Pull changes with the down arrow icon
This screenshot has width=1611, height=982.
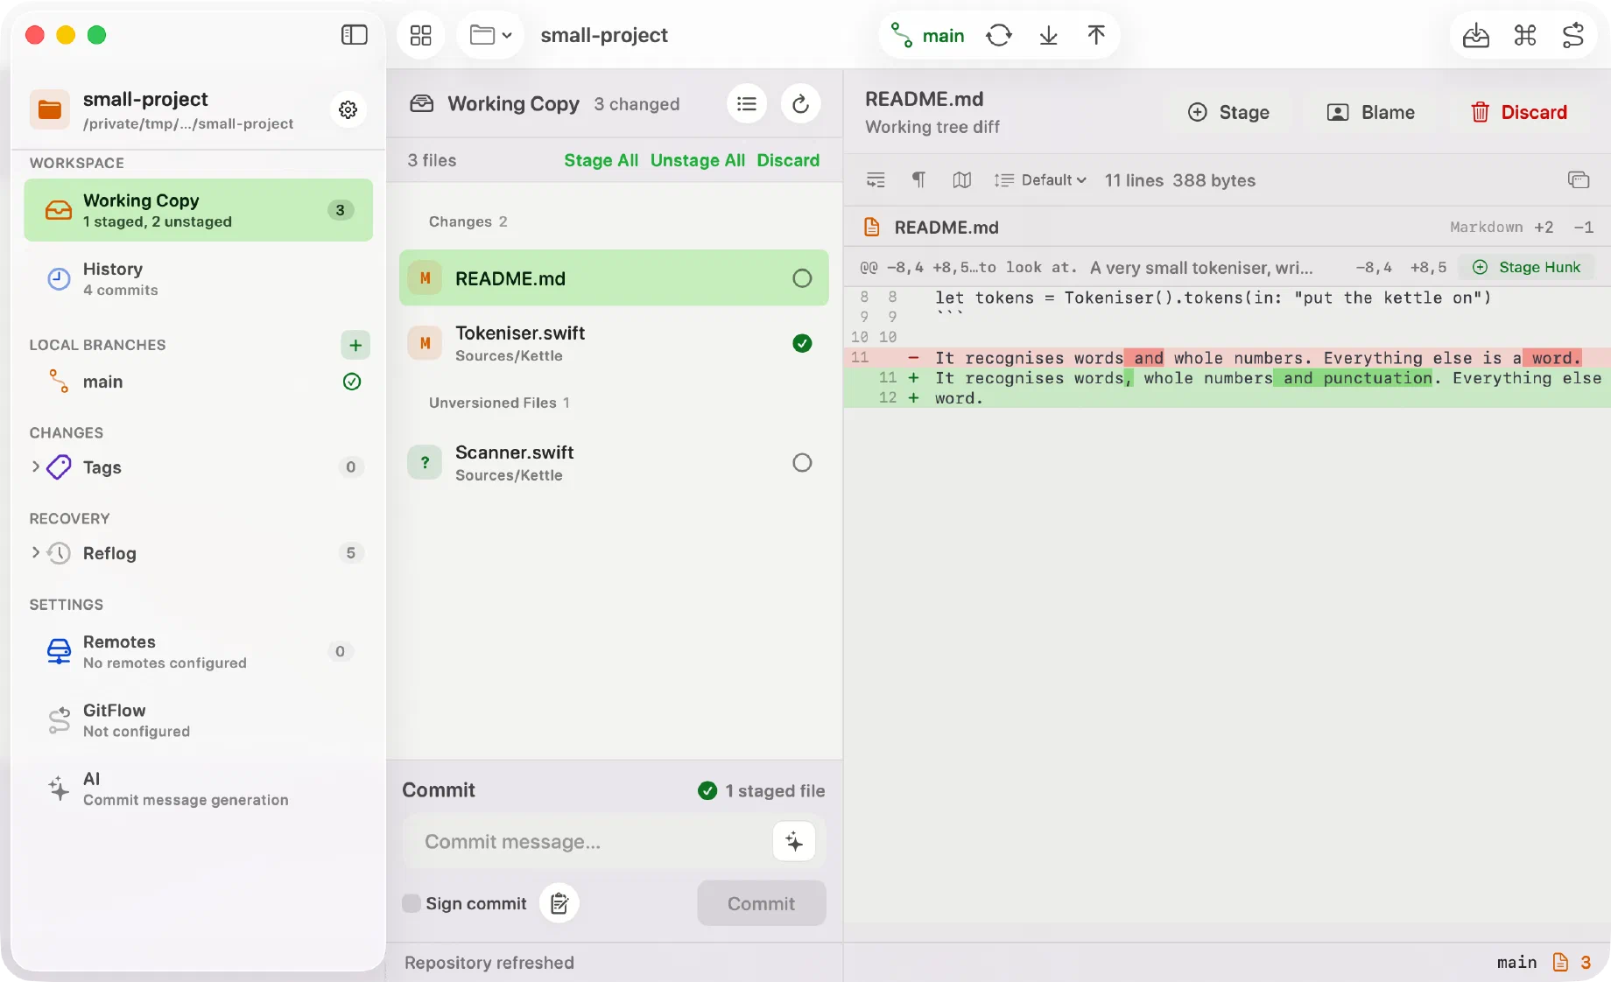tap(1048, 35)
